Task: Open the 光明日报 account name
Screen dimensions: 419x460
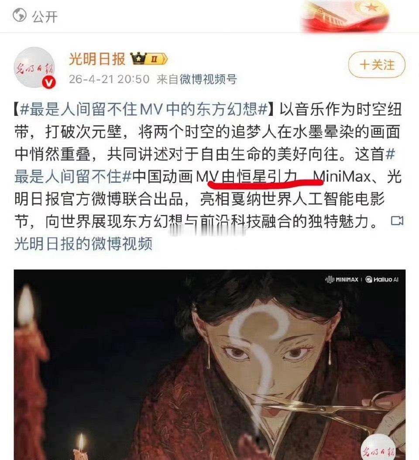Action: pos(97,59)
